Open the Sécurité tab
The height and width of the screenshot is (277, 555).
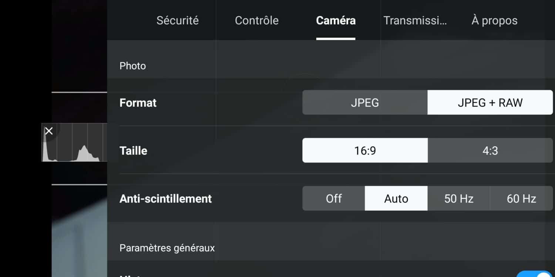177,20
